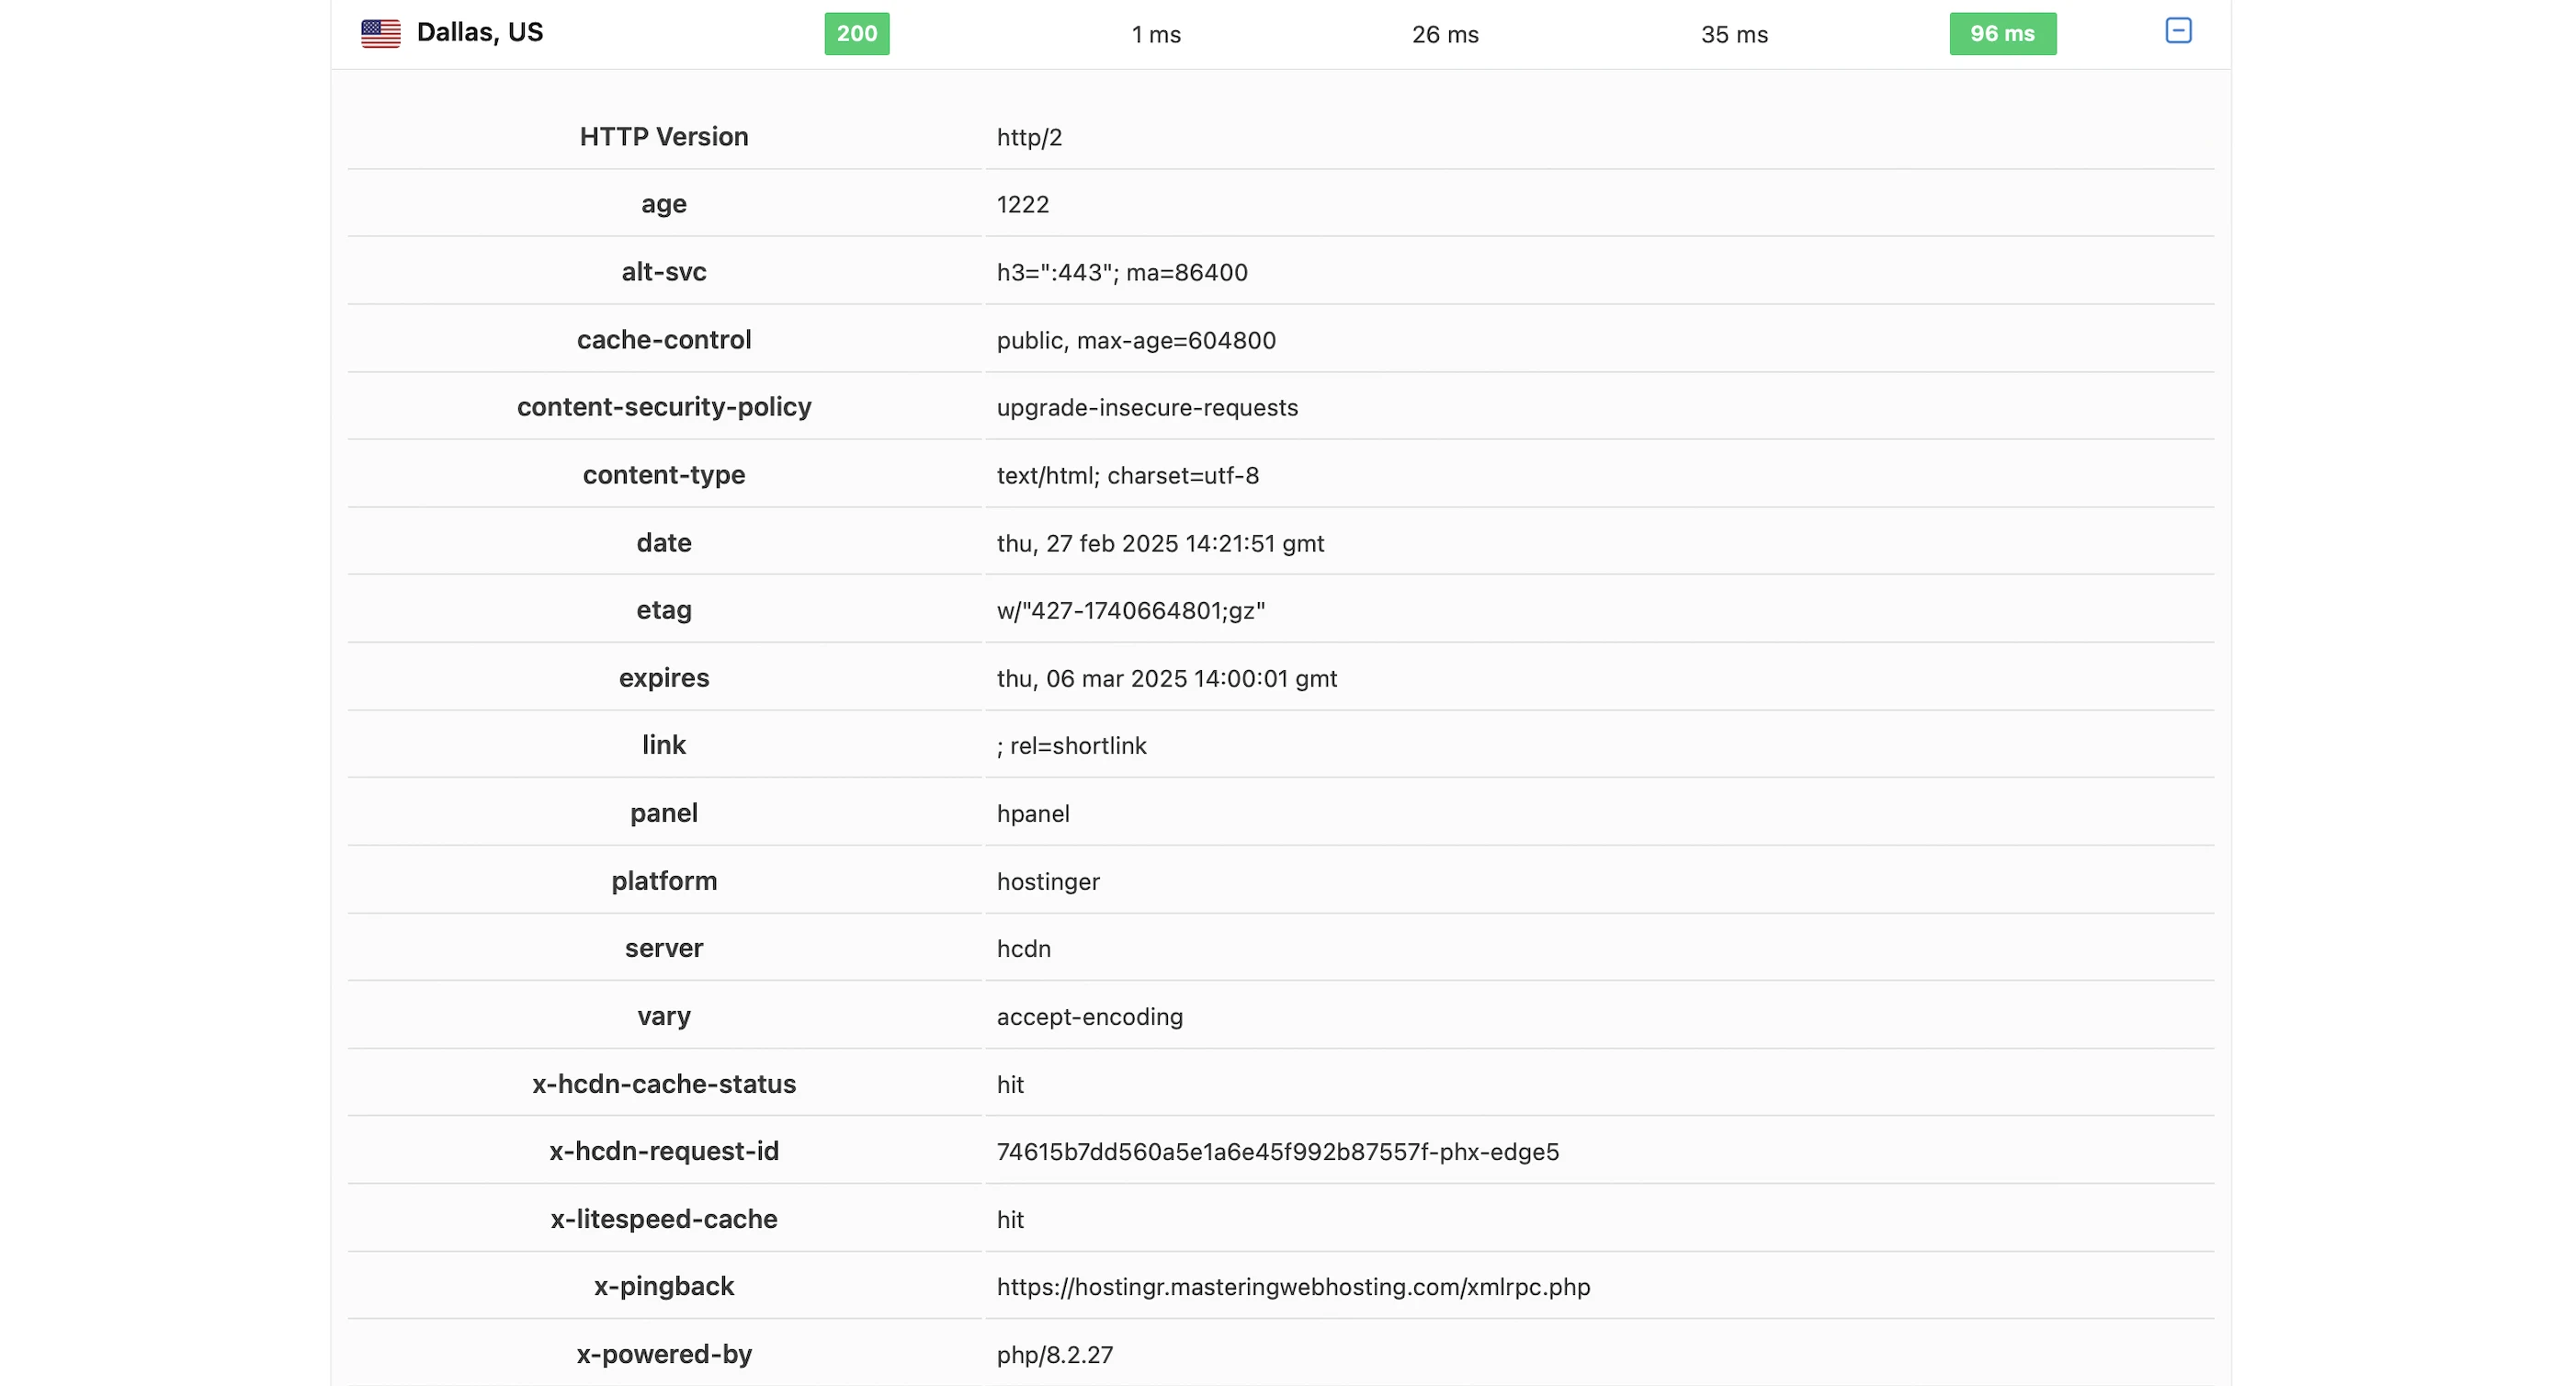Click the US flag icon
This screenshot has height=1386, width=2562.
(380, 34)
